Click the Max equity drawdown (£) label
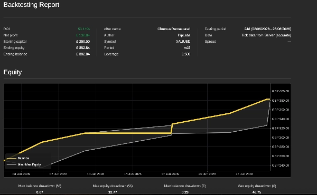 click(x=257, y=186)
